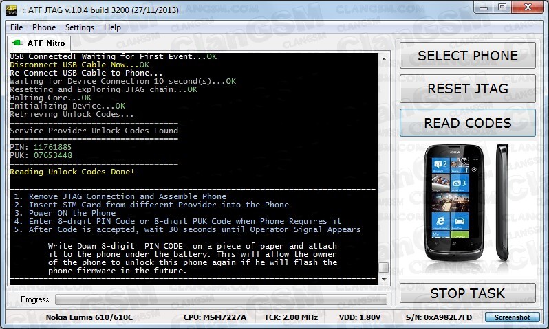
Task: Click the READ CODES button
Action: click(467, 123)
